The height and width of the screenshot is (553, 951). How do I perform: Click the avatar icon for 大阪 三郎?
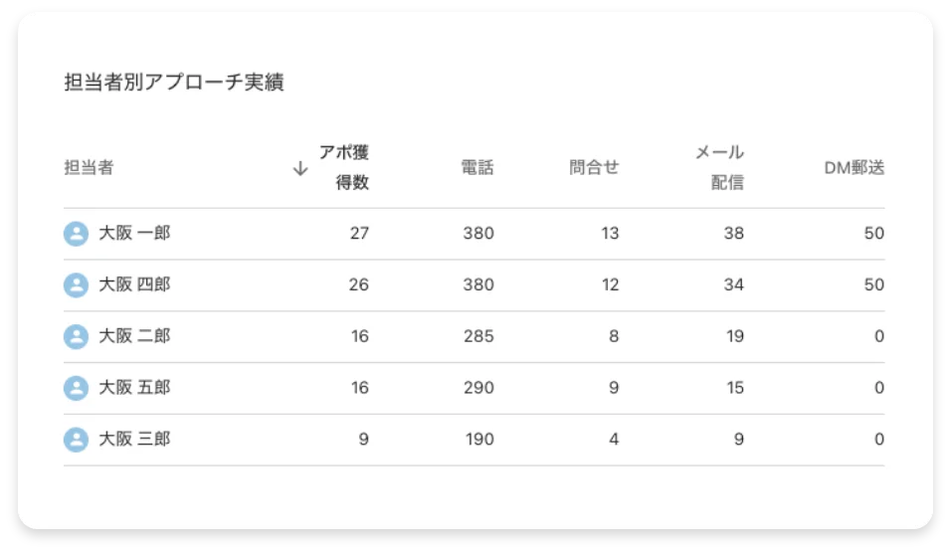[x=76, y=440]
